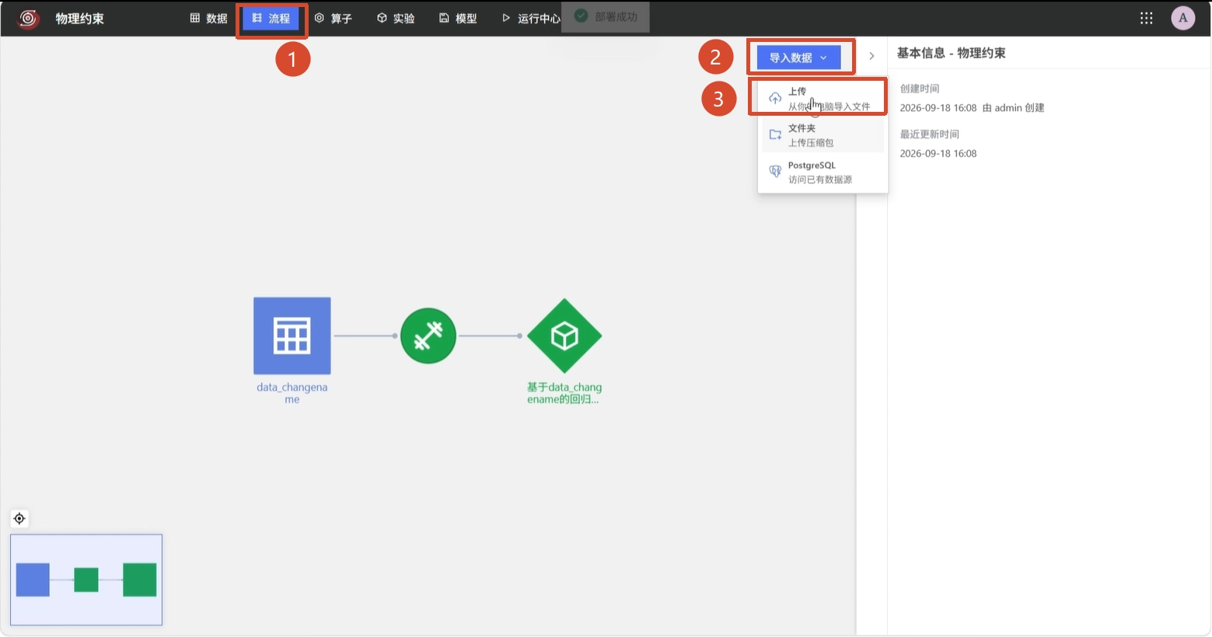Open the 数据 tab
This screenshot has width=1212, height=637.
(x=208, y=18)
